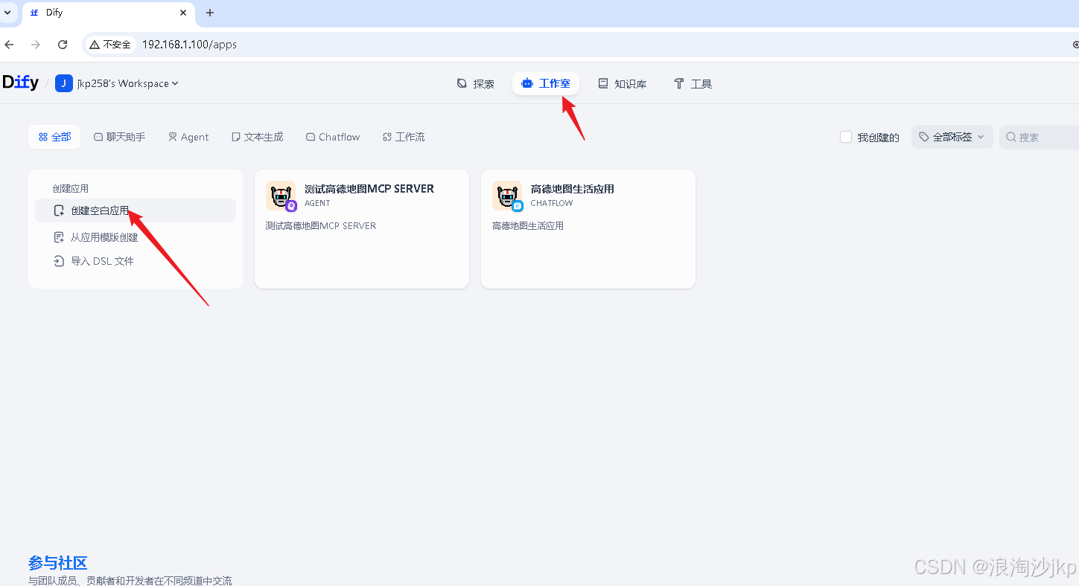Filter apps by 工作流
This screenshot has width=1079, height=586.
click(404, 137)
